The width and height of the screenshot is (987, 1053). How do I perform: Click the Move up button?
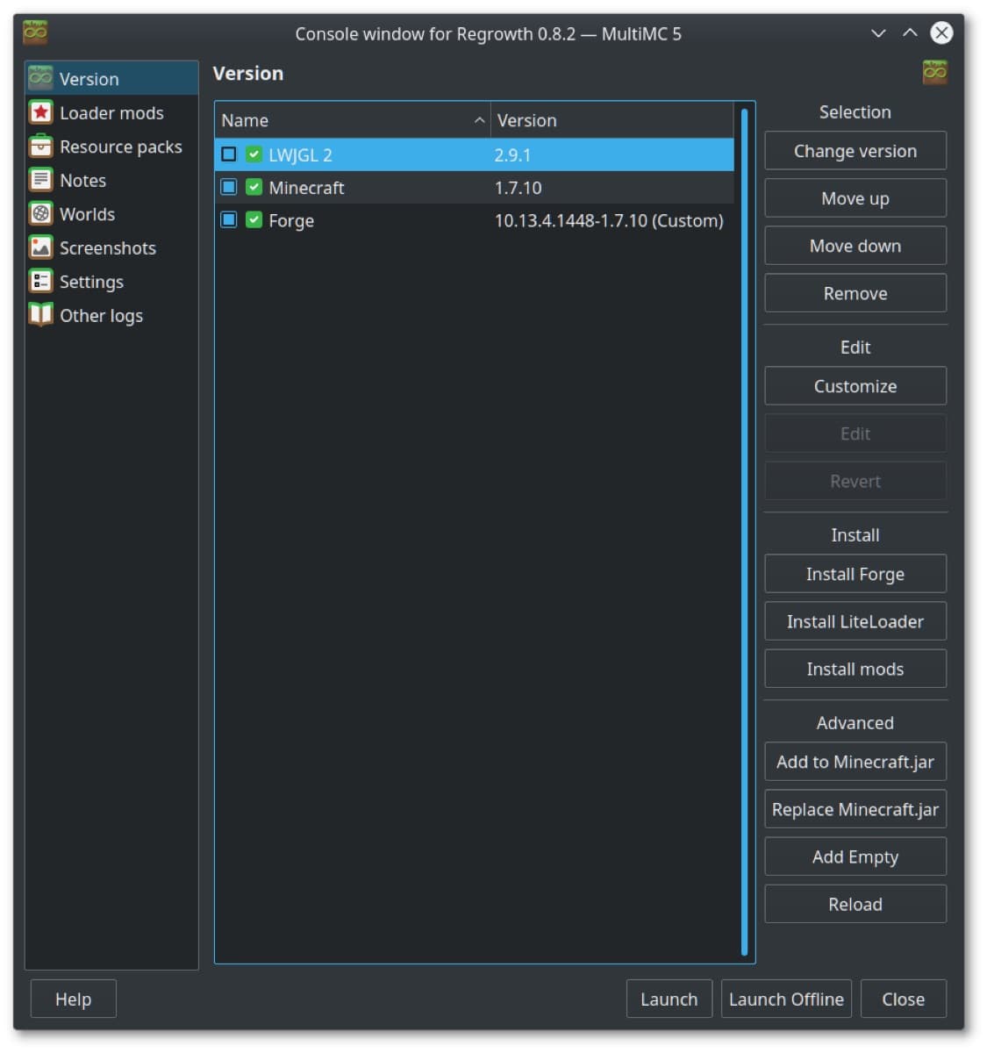coord(855,198)
